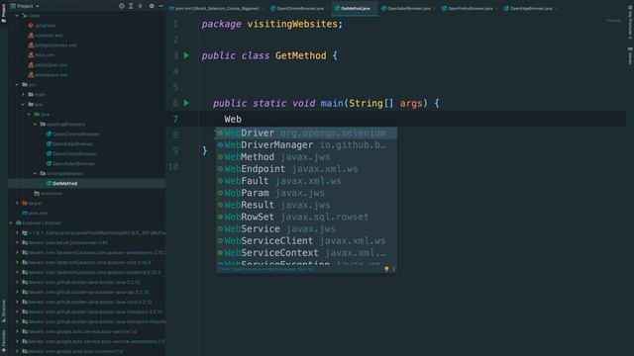
Task: Collapse the src folder
Action: pyautogui.click(x=17, y=85)
